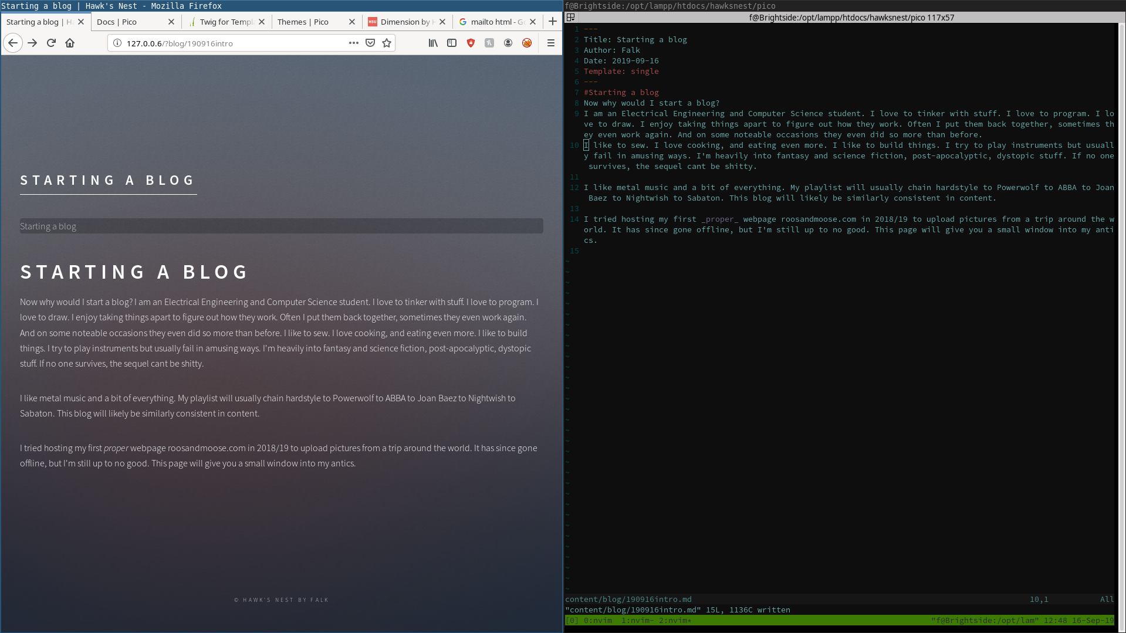Click the Hawk's Nest by Falk footer
Image resolution: width=1126 pixels, height=633 pixels.
tap(281, 600)
